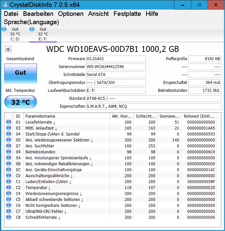This screenshot has width=225, height=231.
Task: Click the Rohwert (Einh.... column header
Action: (199, 116)
